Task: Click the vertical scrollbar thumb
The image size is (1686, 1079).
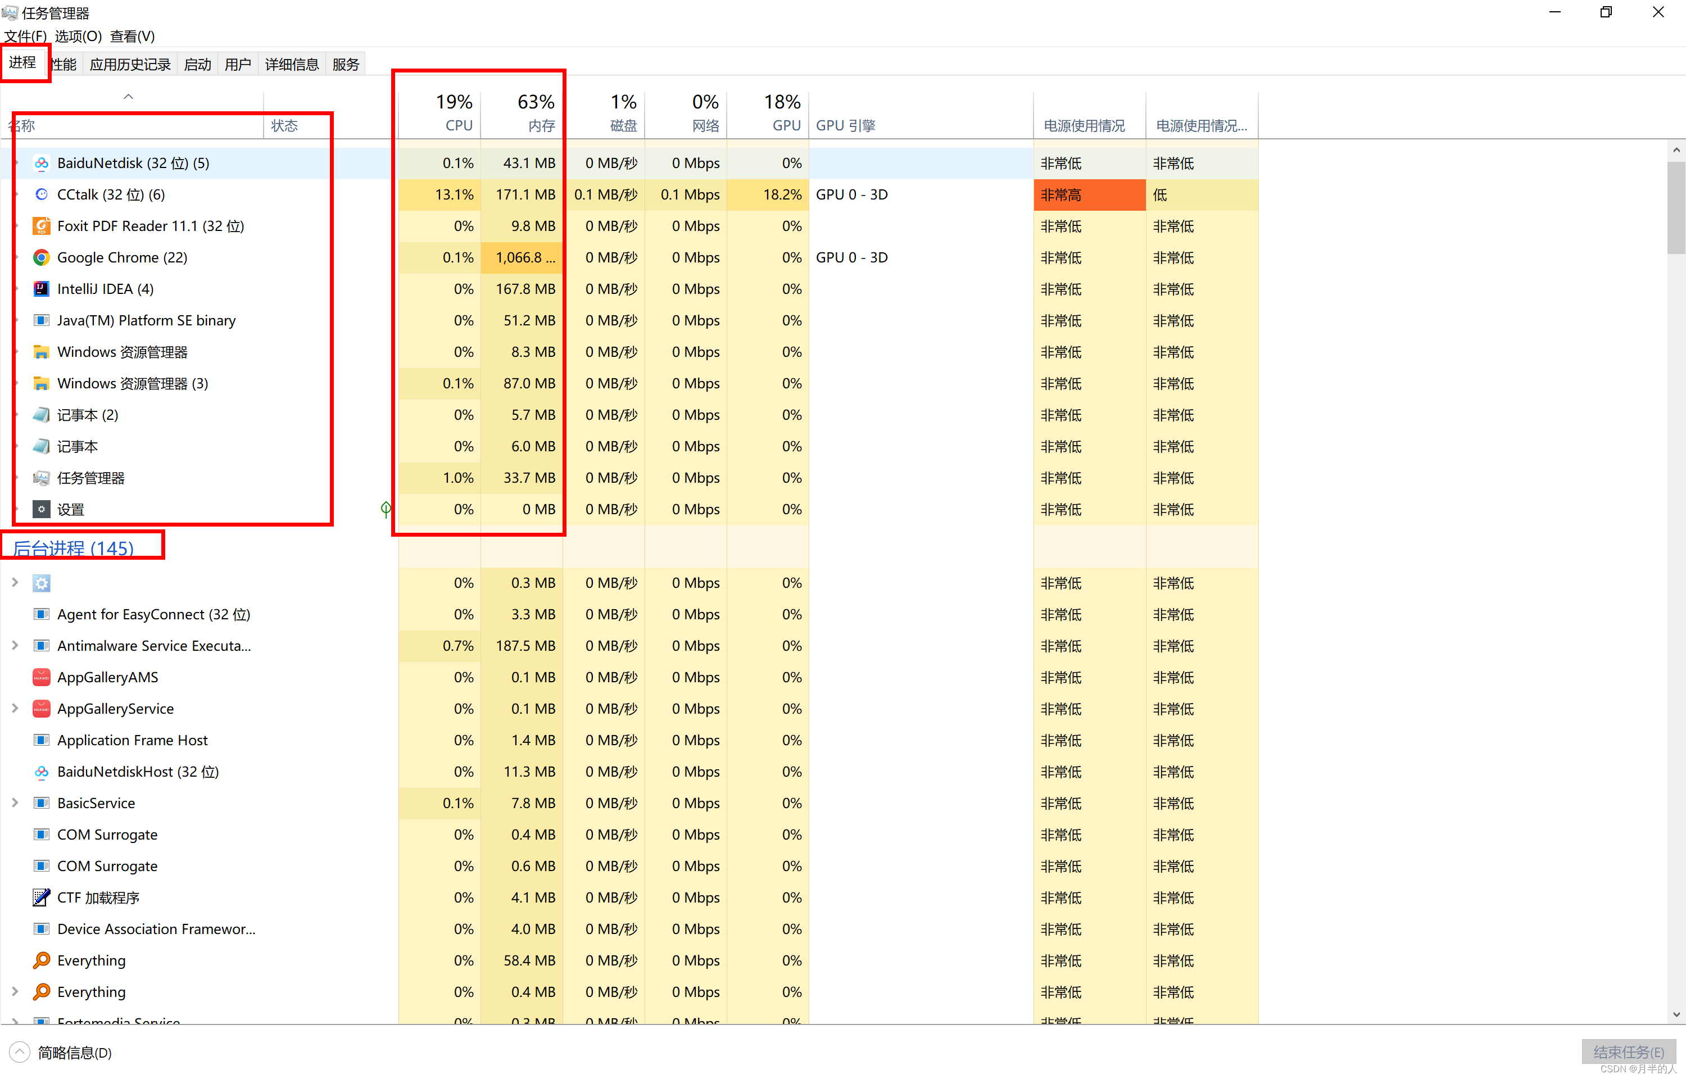Action: (1675, 207)
